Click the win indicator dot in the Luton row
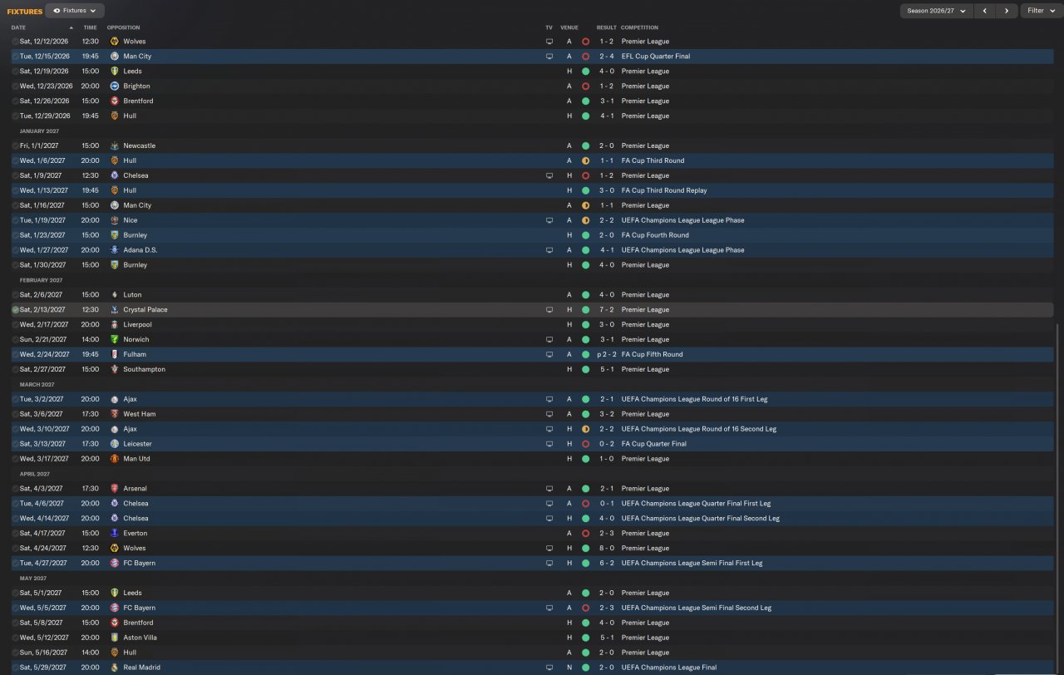 [x=585, y=295]
